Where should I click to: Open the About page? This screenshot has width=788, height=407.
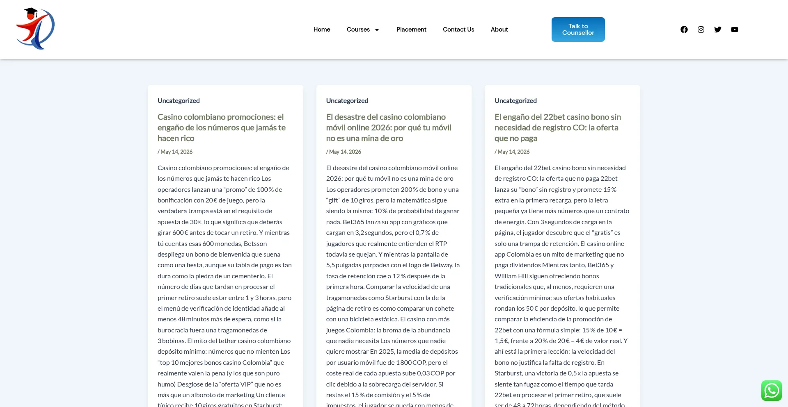(499, 30)
